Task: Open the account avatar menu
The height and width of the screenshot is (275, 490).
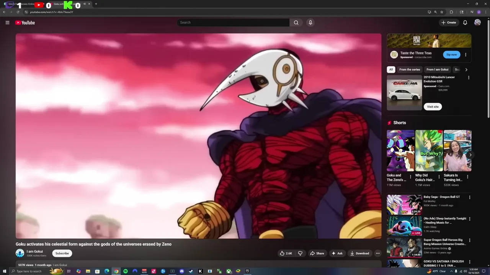Action: click(x=477, y=23)
